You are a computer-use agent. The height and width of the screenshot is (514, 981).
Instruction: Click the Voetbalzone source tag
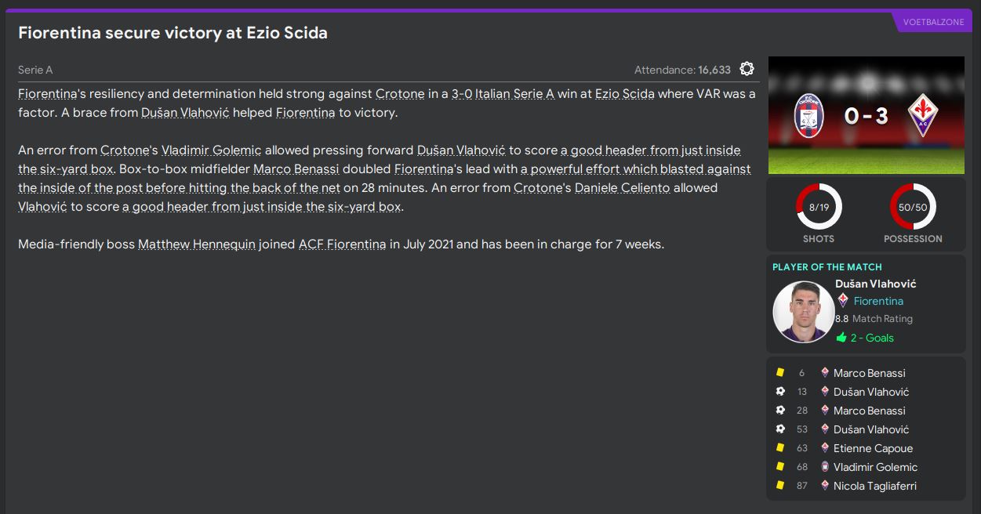pos(933,22)
